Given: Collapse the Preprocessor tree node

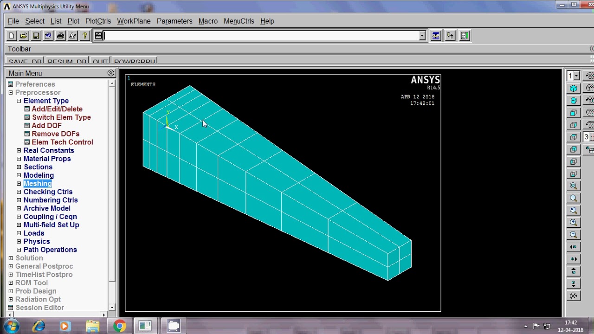Looking at the screenshot, I should 10,92.
